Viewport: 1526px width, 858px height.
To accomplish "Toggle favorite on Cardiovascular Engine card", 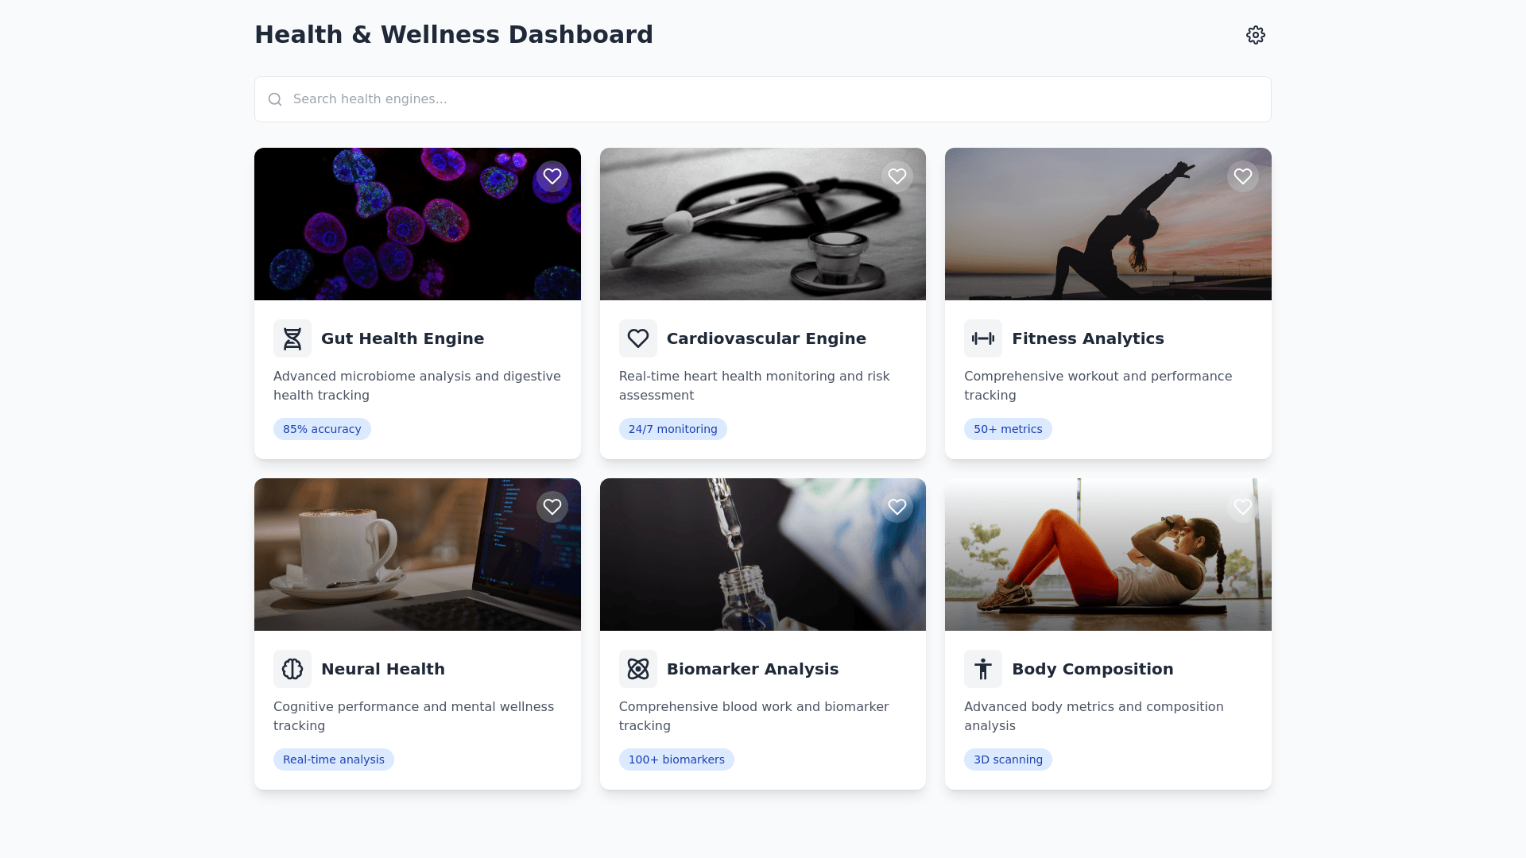I will coord(897,176).
